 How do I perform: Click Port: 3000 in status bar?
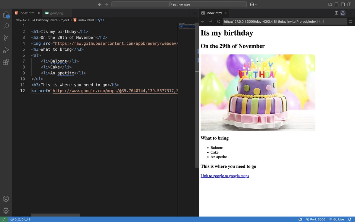tap(316, 219)
